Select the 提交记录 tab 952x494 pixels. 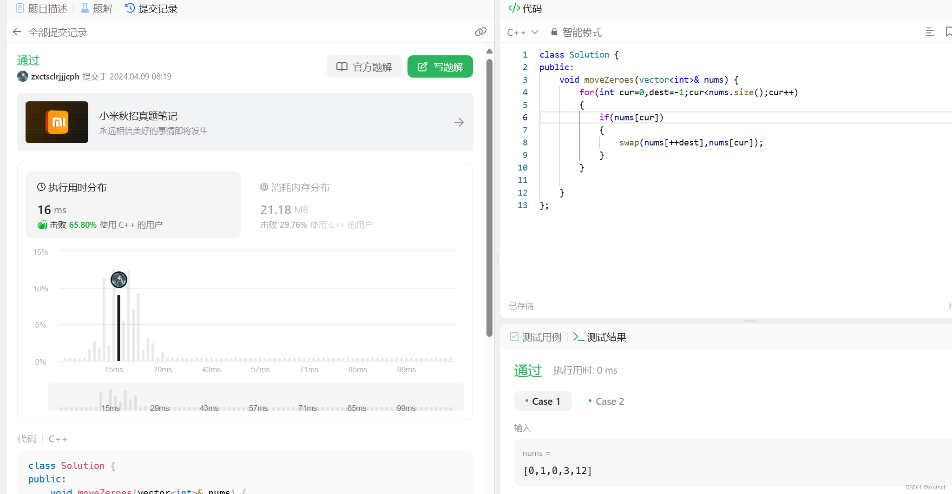click(x=151, y=8)
